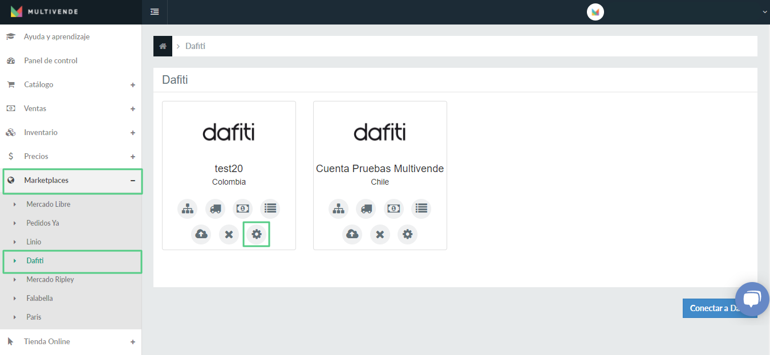Click the Dafiti panel heading
Image resolution: width=770 pixels, height=355 pixels.
[x=175, y=80]
